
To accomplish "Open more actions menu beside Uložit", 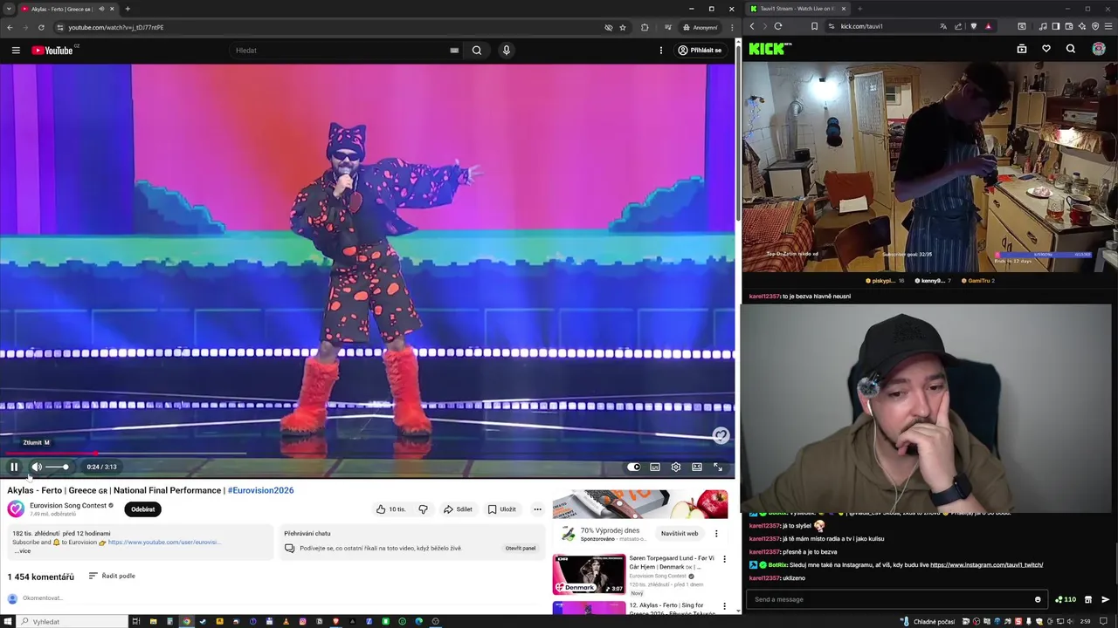I will pos(537,509).
